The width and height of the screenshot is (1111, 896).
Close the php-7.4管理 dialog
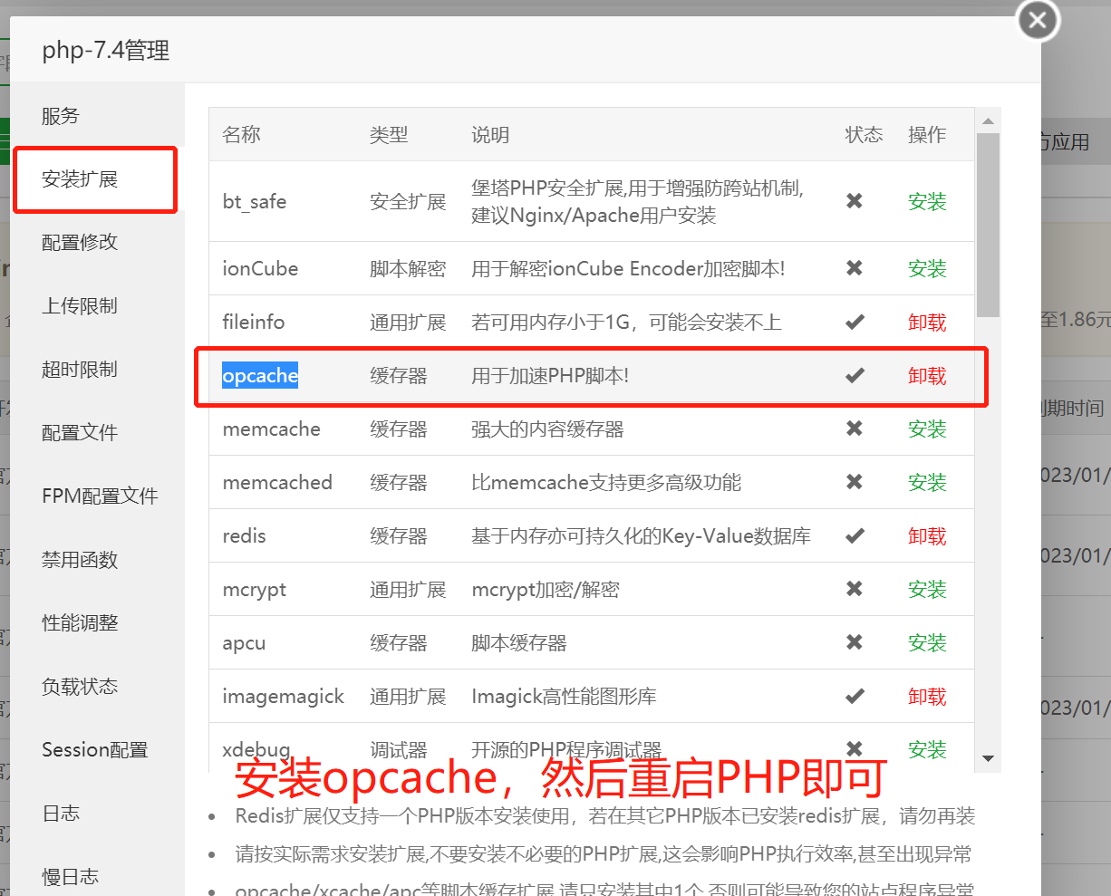[1037, 20]
